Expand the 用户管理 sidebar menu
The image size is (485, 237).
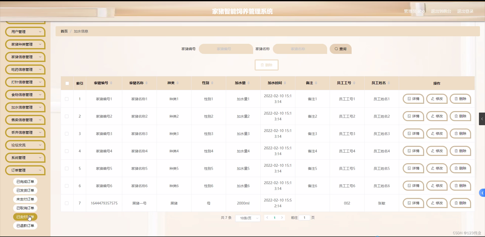25,32
